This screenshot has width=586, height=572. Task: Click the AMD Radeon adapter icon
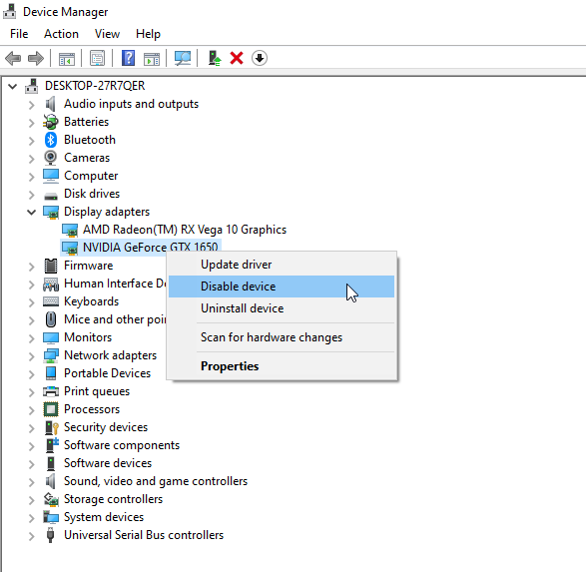pos(70,231)
